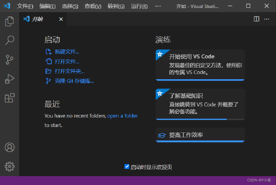Viewport: 276px width, 185px height.
Task: Click the purple status bar
Action: coord(138,180)
